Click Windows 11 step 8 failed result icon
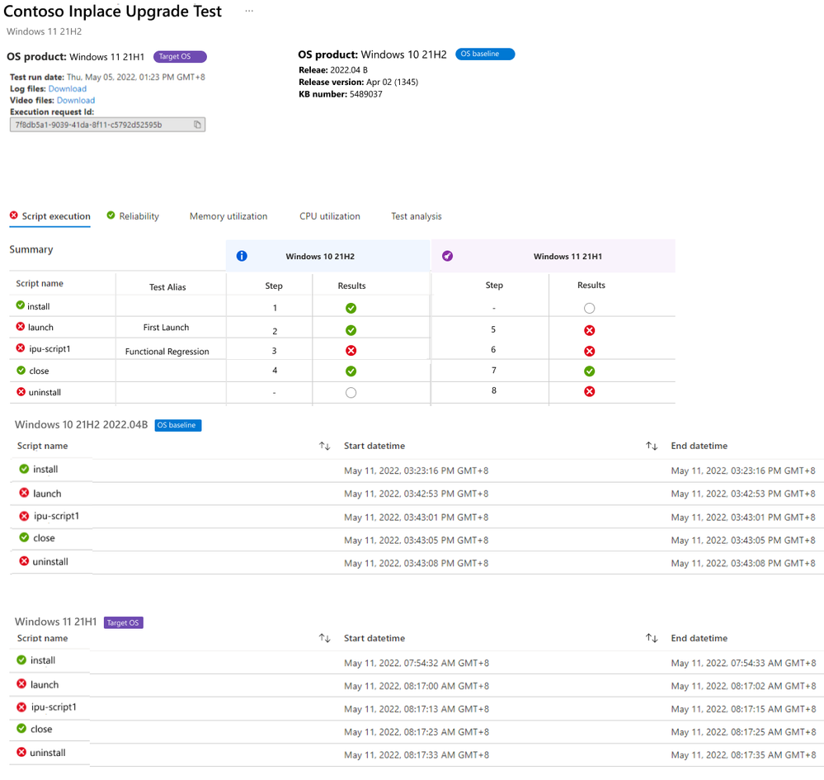This screenshot has width=824, height=780. click(x=590, y=391)
